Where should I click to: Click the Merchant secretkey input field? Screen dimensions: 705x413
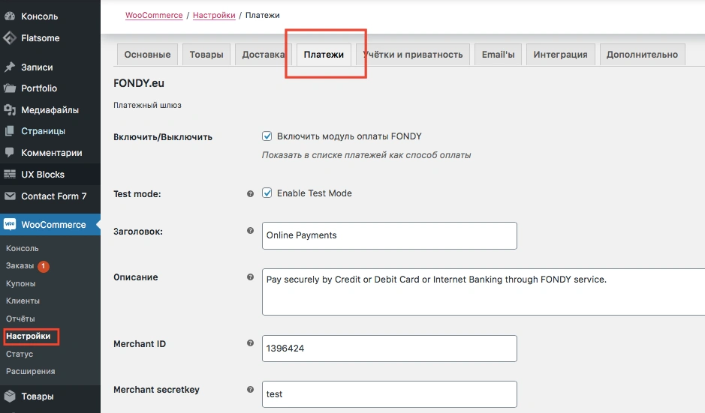390,394
